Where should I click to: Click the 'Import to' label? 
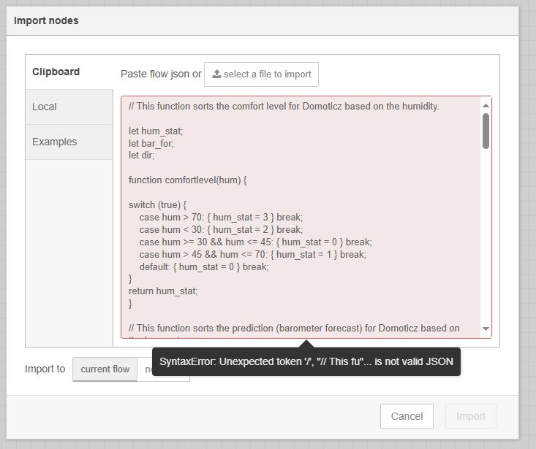pos(45,369)
